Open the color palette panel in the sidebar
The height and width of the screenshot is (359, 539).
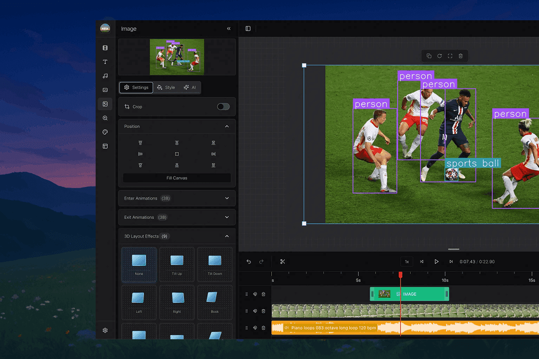105,132
